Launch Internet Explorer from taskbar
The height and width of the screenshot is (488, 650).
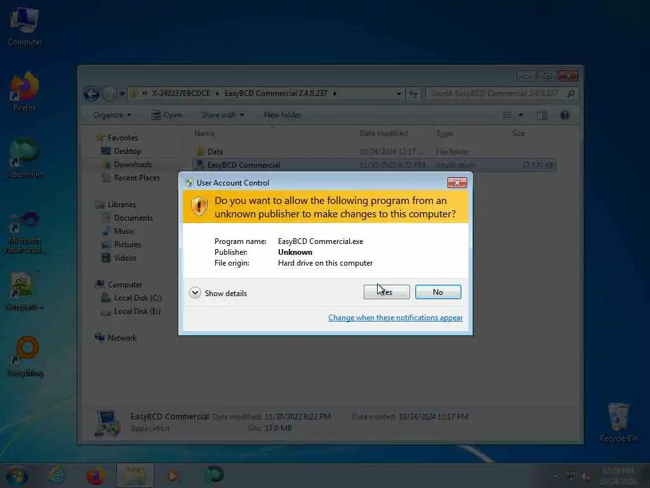56,475
